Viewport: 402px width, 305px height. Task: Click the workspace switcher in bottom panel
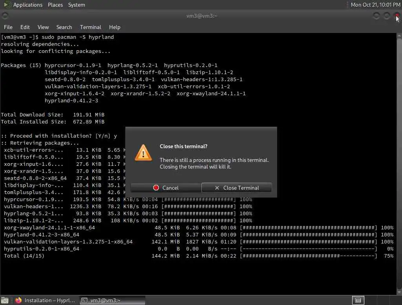coord(358,300)
